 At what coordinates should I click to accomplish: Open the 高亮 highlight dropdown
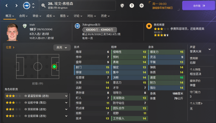pos(62,47)
